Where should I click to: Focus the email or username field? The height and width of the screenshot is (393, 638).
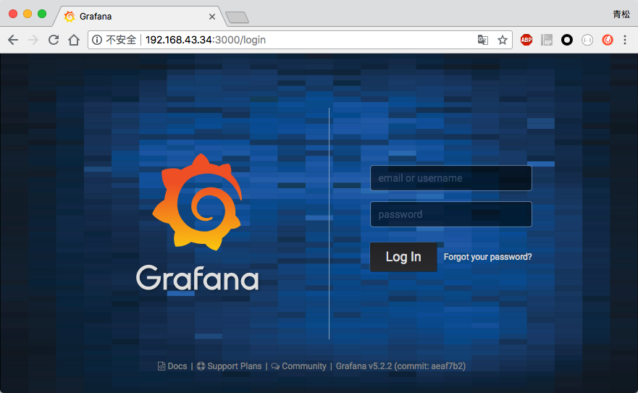(451, 178)
